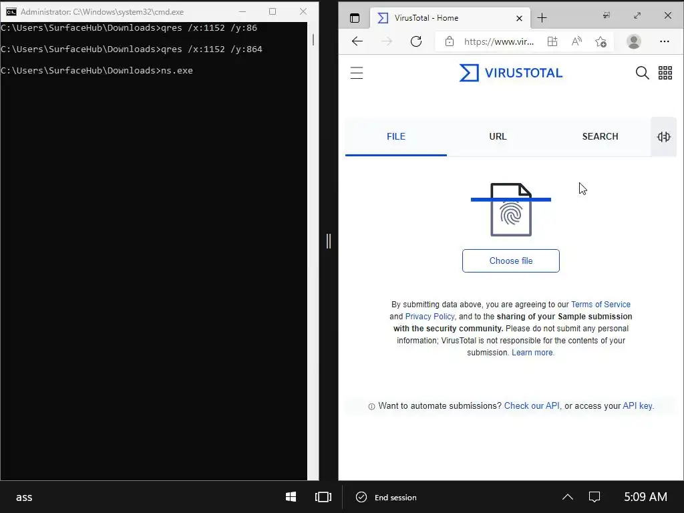This screenshot has width=684, height=513.
Task: Click the End session label
Action: click(395, 497)
